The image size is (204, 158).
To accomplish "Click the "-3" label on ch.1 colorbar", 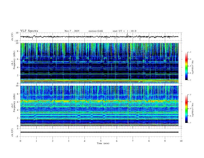I will 190,52.
